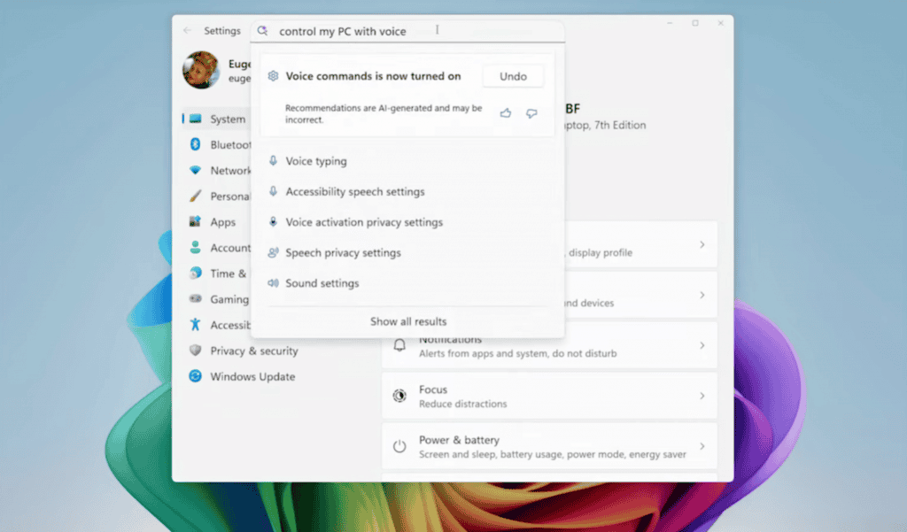Give thumbs up on the AI recommendation

pyautogui.click(x=506, y=114)
